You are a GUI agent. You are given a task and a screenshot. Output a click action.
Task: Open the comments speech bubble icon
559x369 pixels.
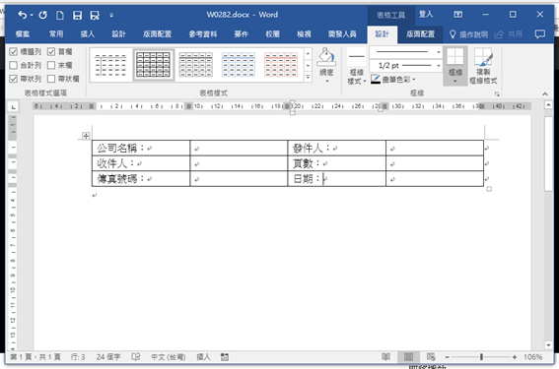(x=539, y=34)
